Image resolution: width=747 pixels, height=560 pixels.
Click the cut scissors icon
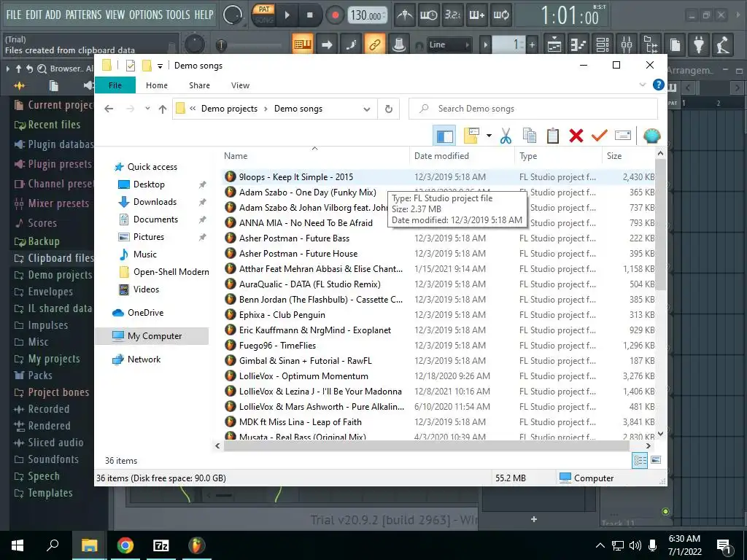(506, 136)
